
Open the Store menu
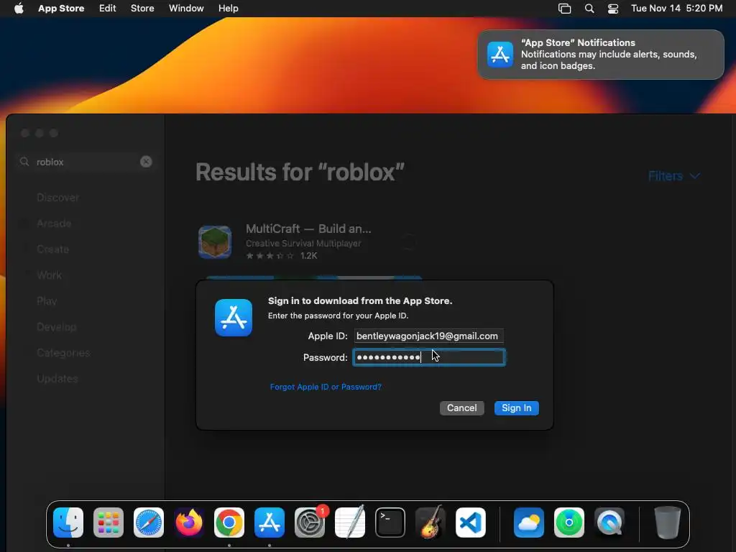142,9
